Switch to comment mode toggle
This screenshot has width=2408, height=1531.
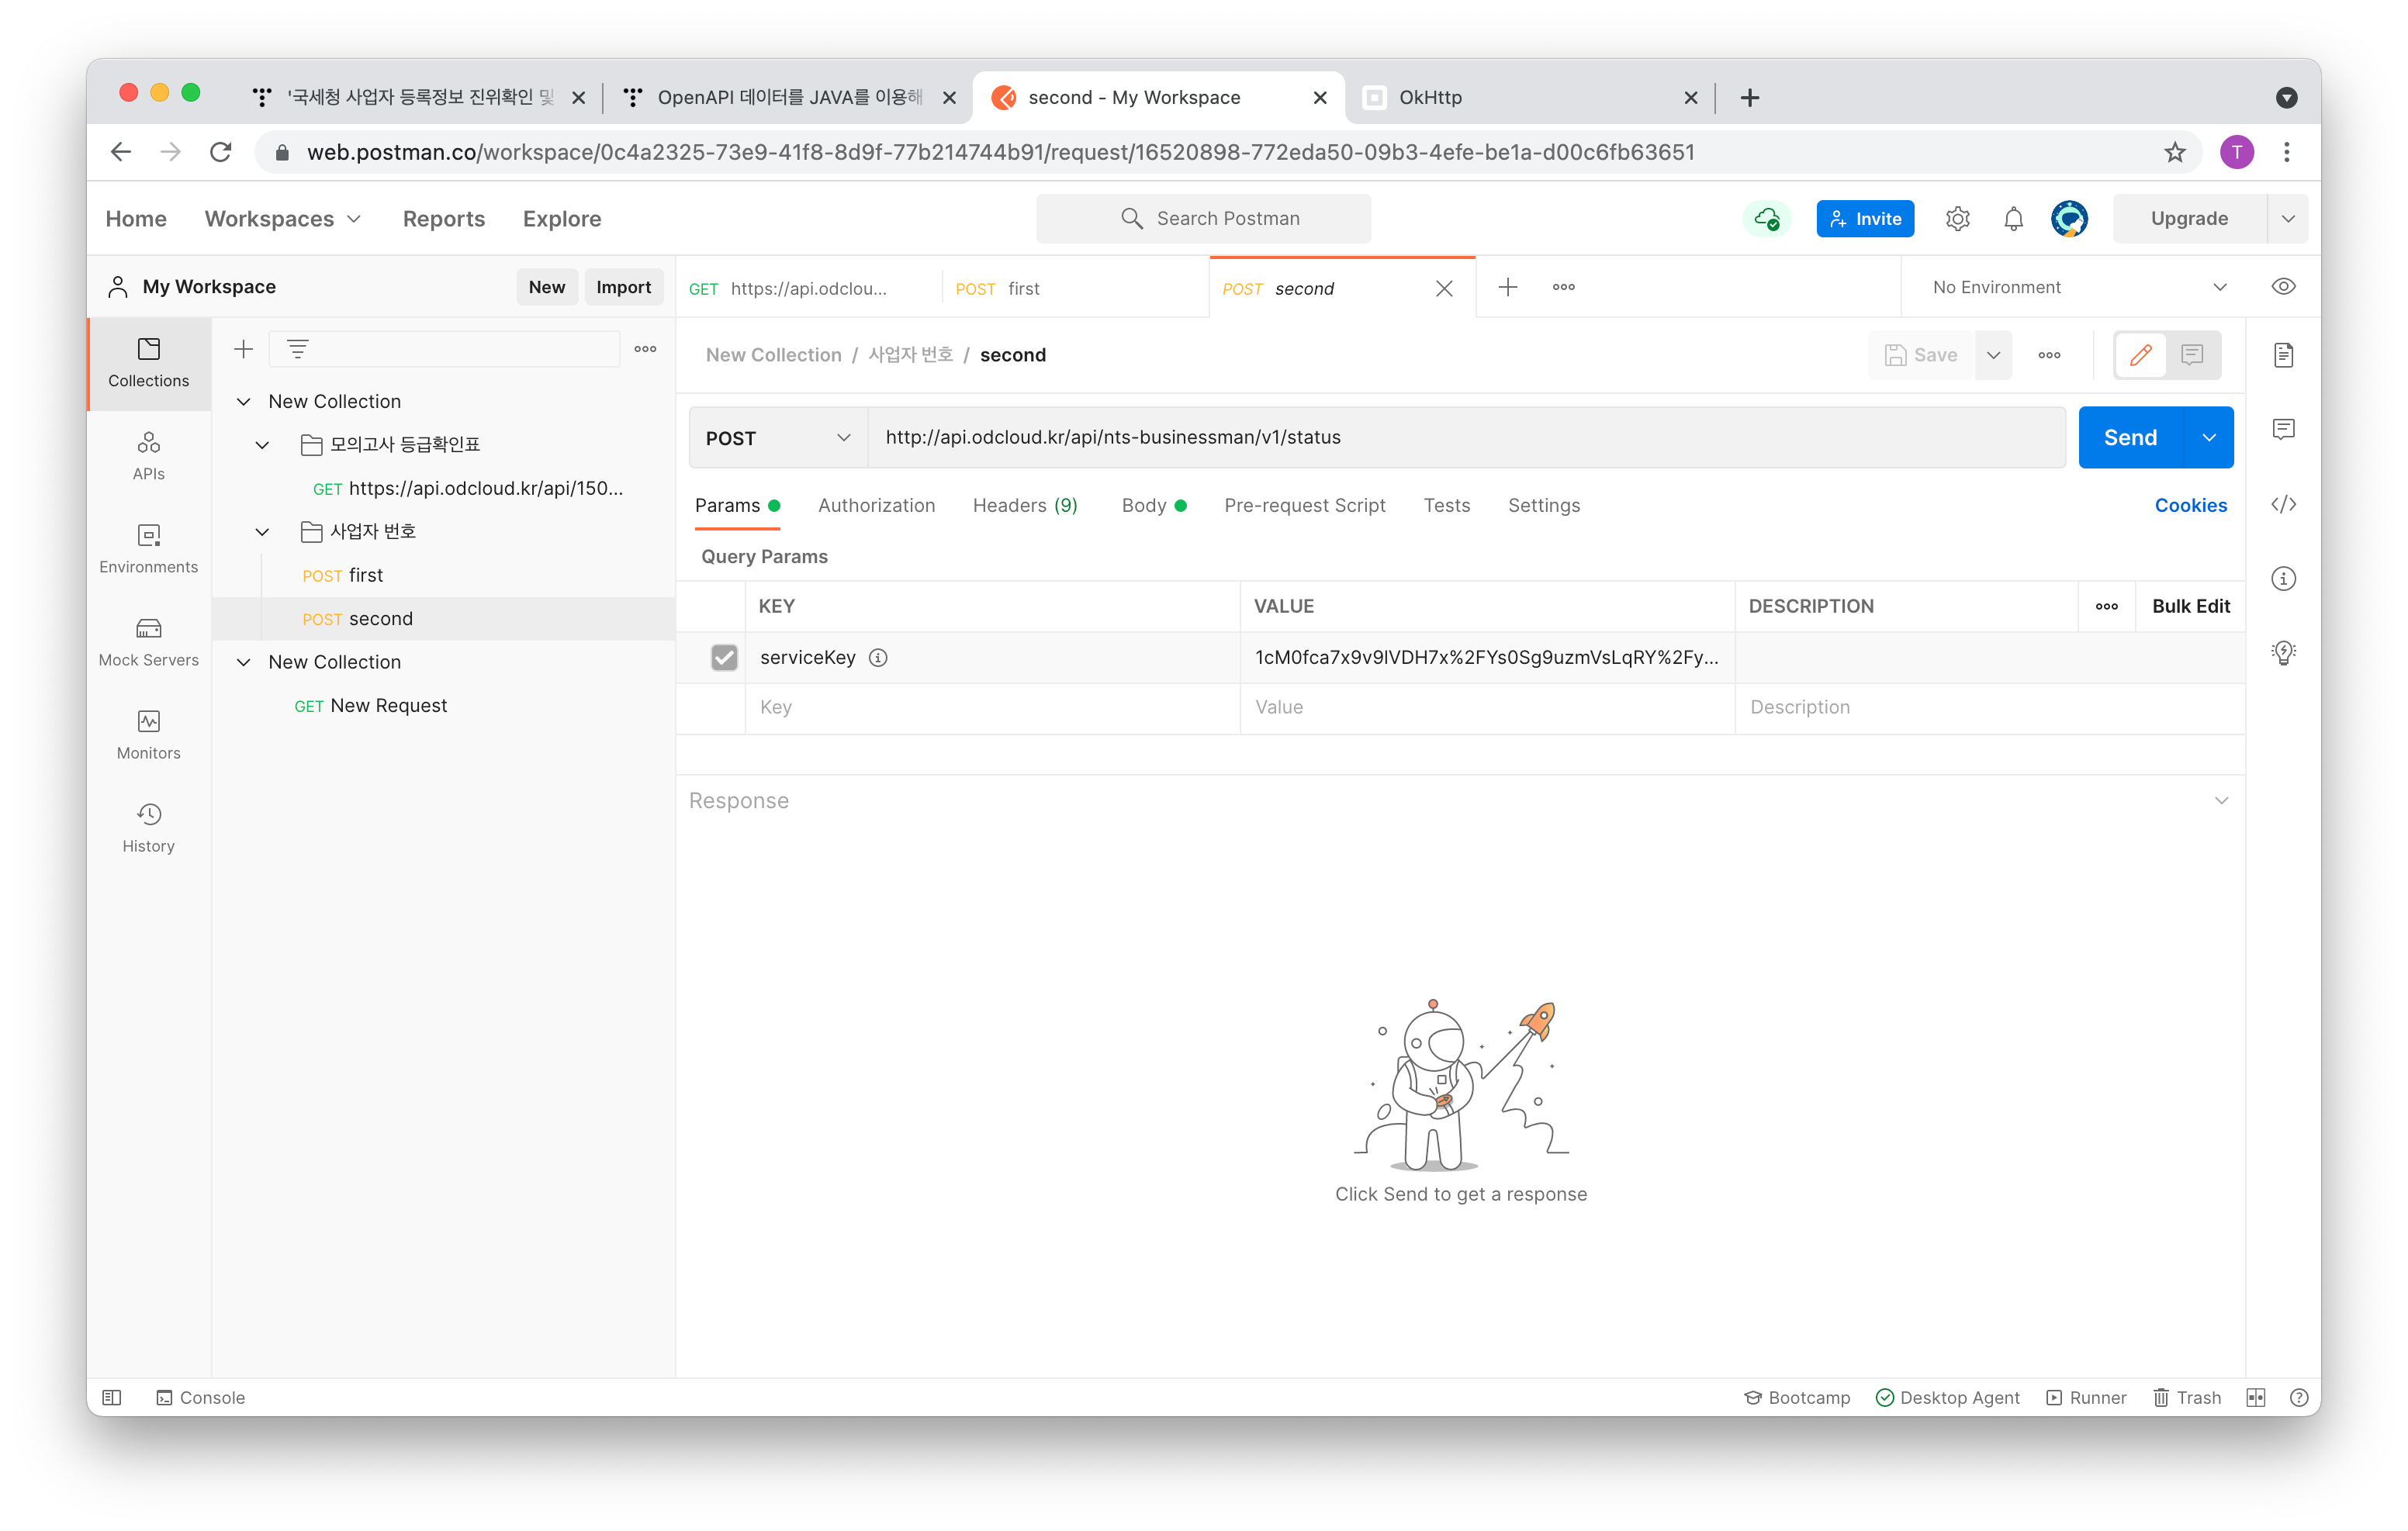[2192, 355]
